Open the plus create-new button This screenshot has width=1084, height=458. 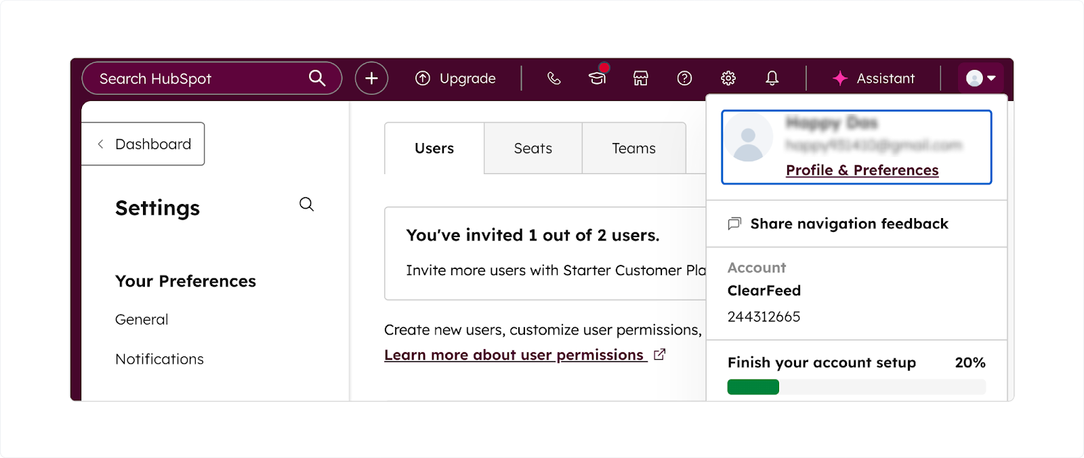[371, 79]
